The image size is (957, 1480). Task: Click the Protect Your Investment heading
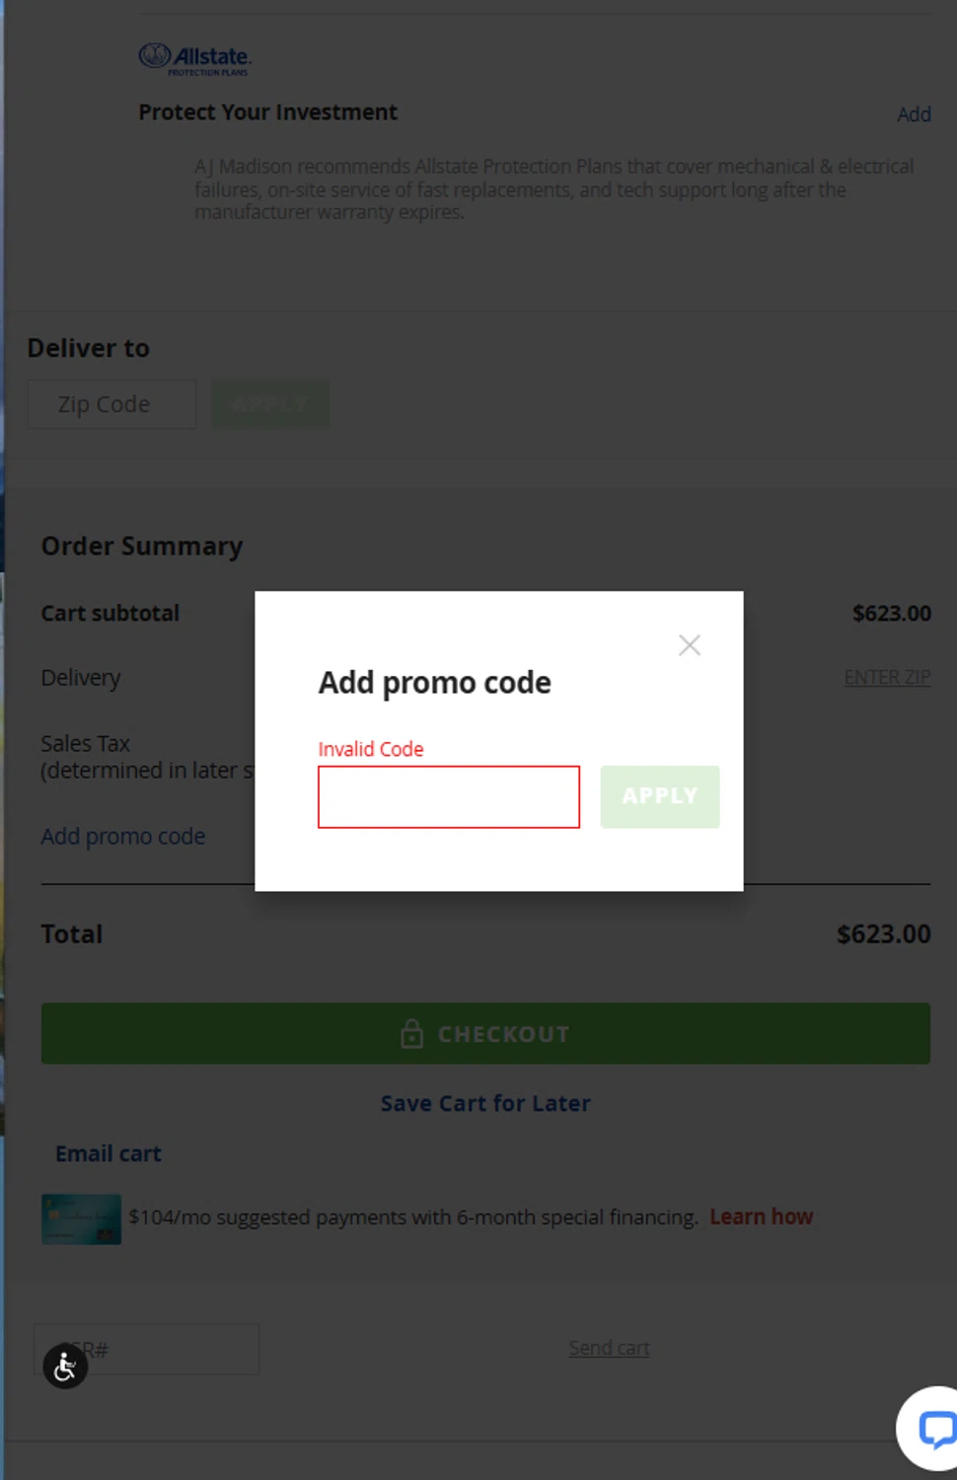[267, 112]
